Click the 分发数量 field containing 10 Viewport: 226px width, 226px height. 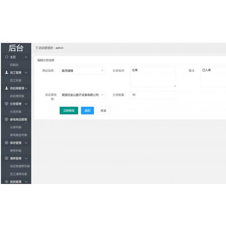(x=153, y=95)
